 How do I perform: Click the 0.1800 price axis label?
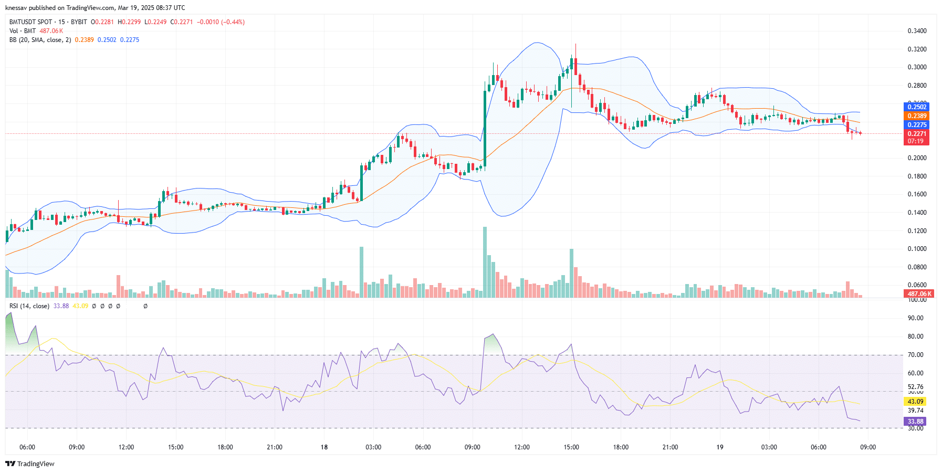[x=917, y=176]
